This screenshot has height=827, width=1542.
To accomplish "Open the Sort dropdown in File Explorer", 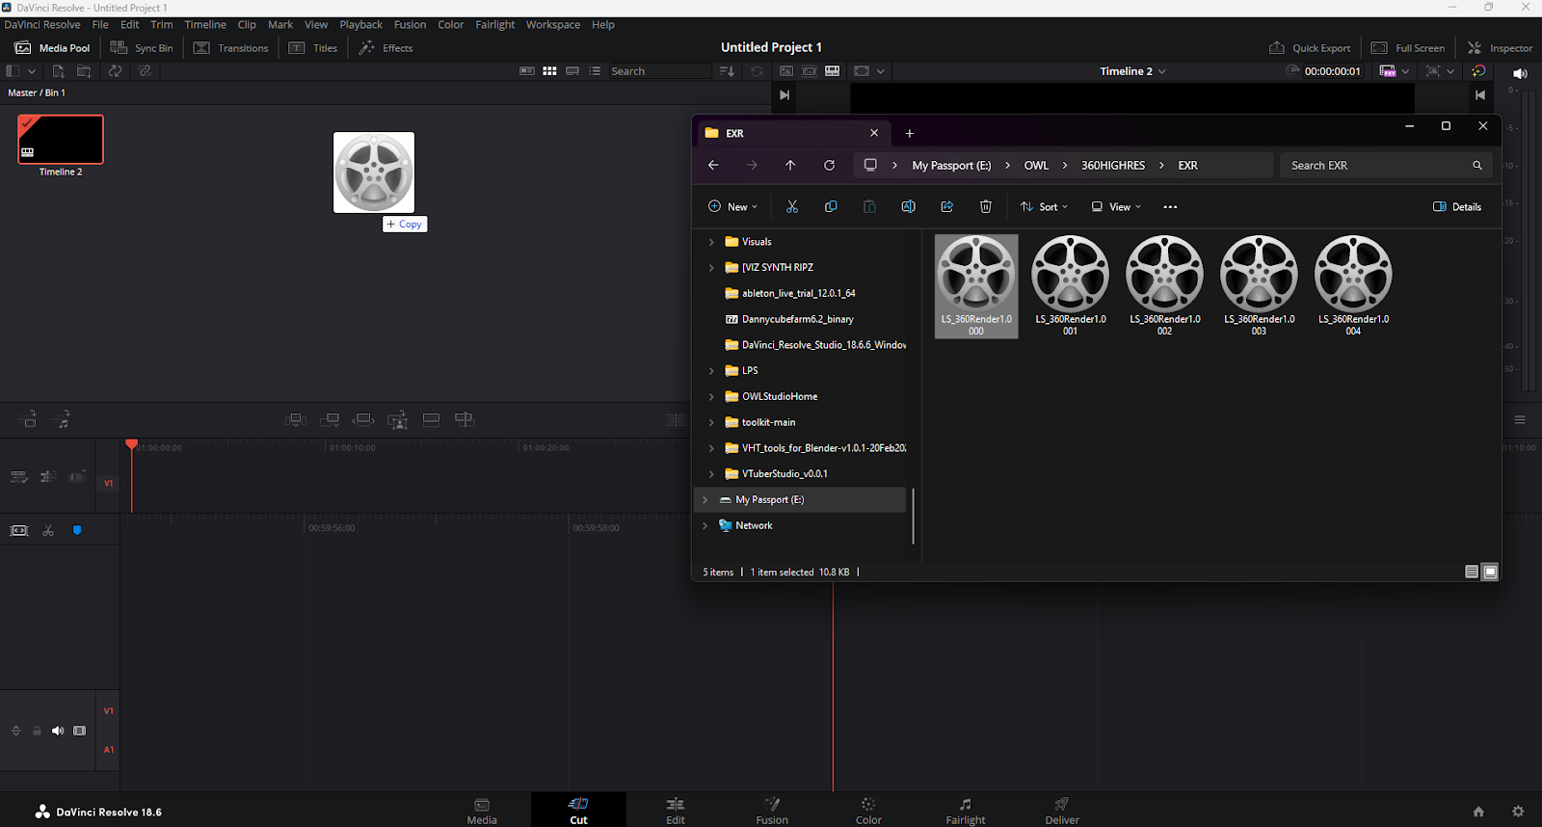I will click(1044, 207).
